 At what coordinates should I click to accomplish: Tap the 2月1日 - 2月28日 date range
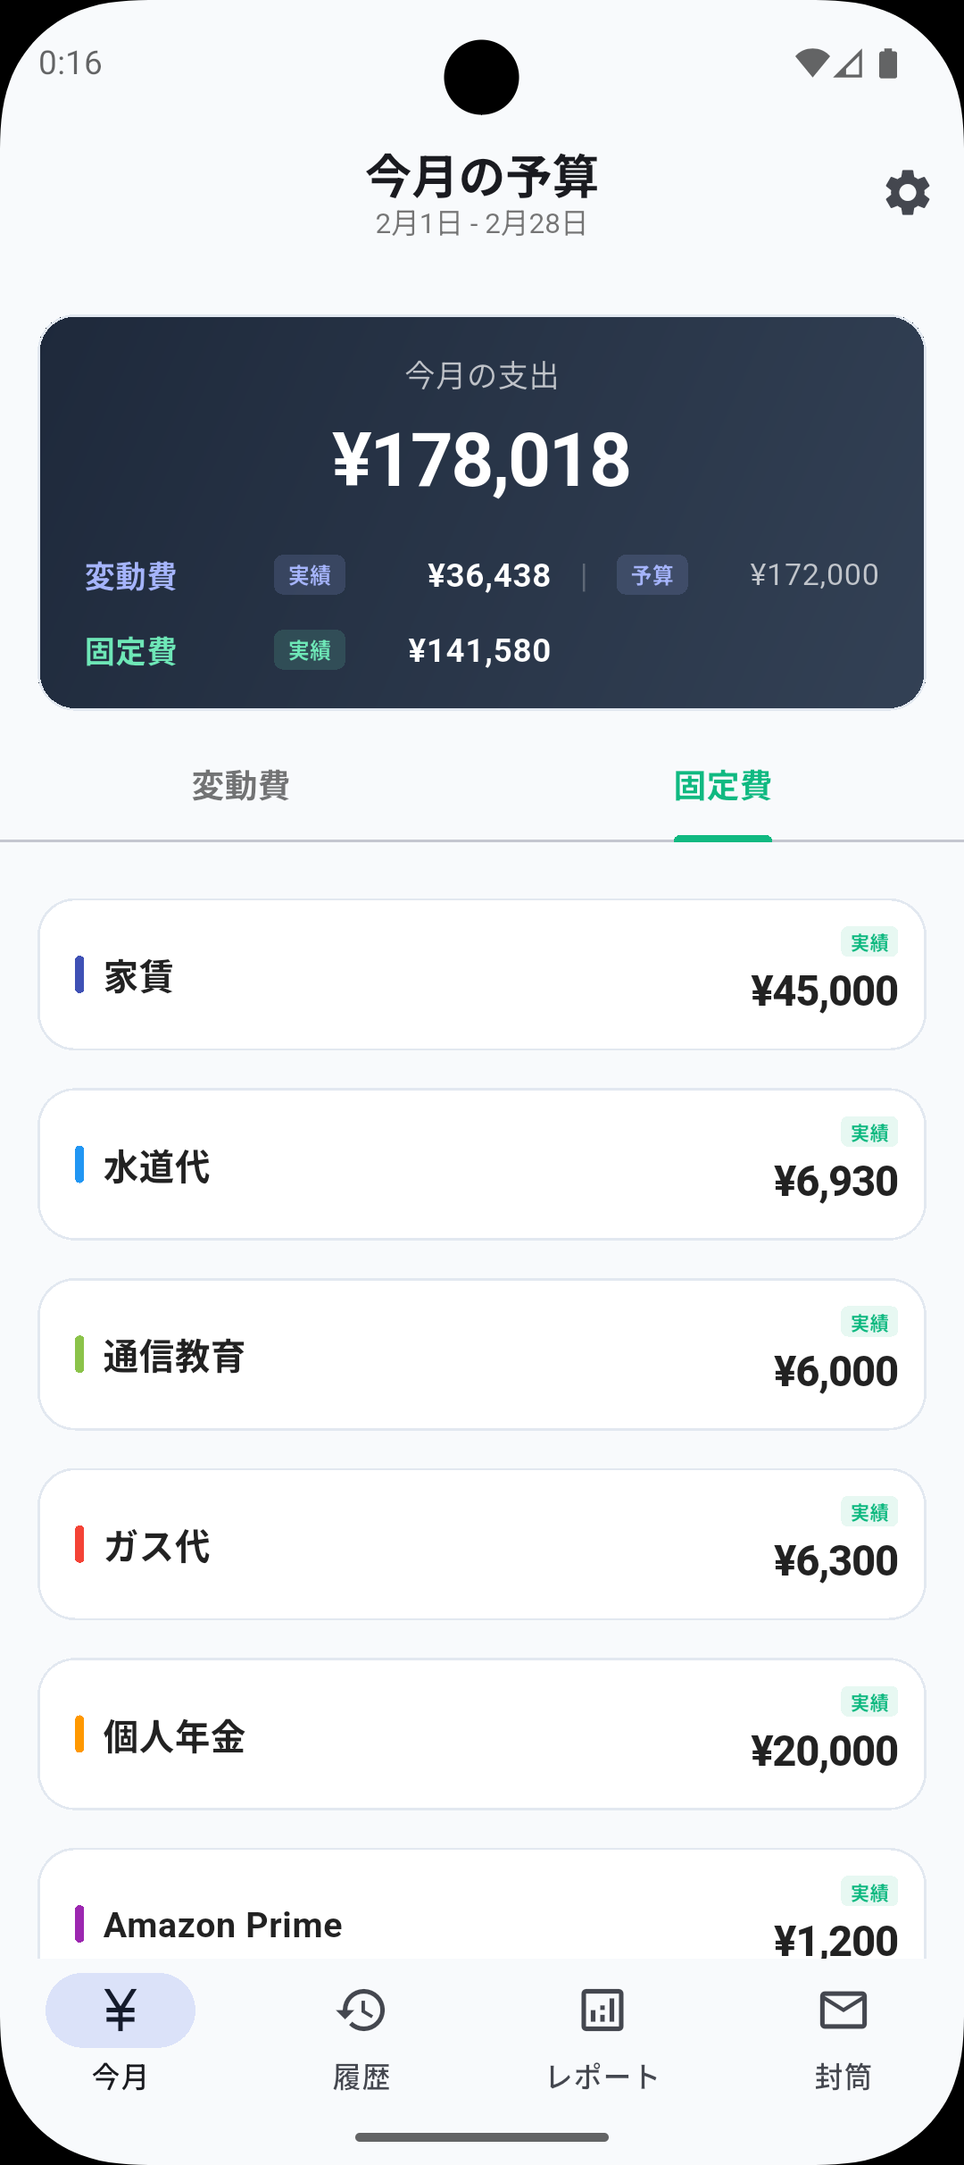481,223
